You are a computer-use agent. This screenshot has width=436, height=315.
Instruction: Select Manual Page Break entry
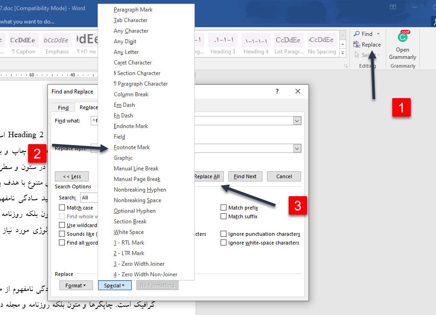(146, 179)
